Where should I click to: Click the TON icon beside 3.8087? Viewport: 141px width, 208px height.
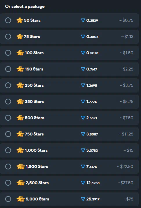click(83, 134)
